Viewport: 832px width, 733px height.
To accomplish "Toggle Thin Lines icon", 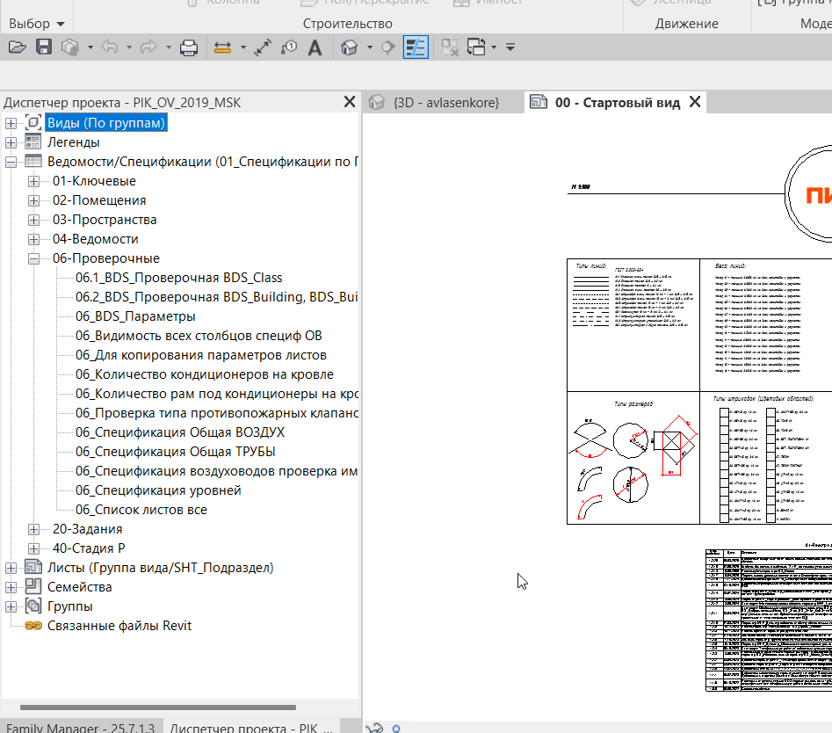I will (416, 47).
